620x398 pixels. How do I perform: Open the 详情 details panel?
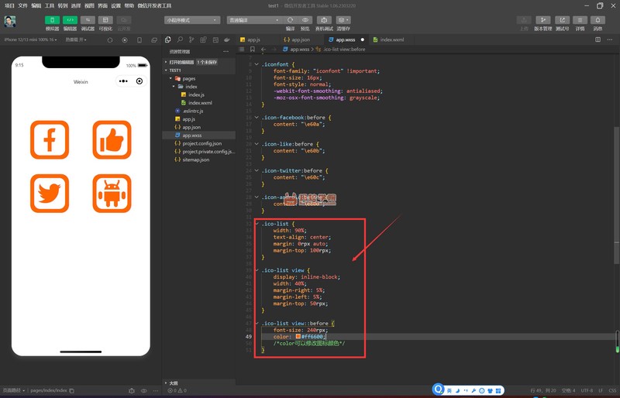pos(580,20)
